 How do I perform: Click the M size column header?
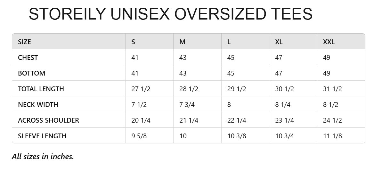[x=182, y=42]
